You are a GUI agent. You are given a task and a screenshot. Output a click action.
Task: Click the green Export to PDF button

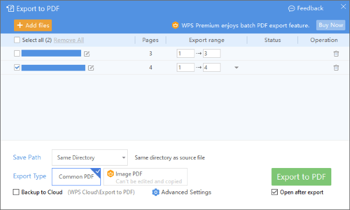tap(302, 177)
